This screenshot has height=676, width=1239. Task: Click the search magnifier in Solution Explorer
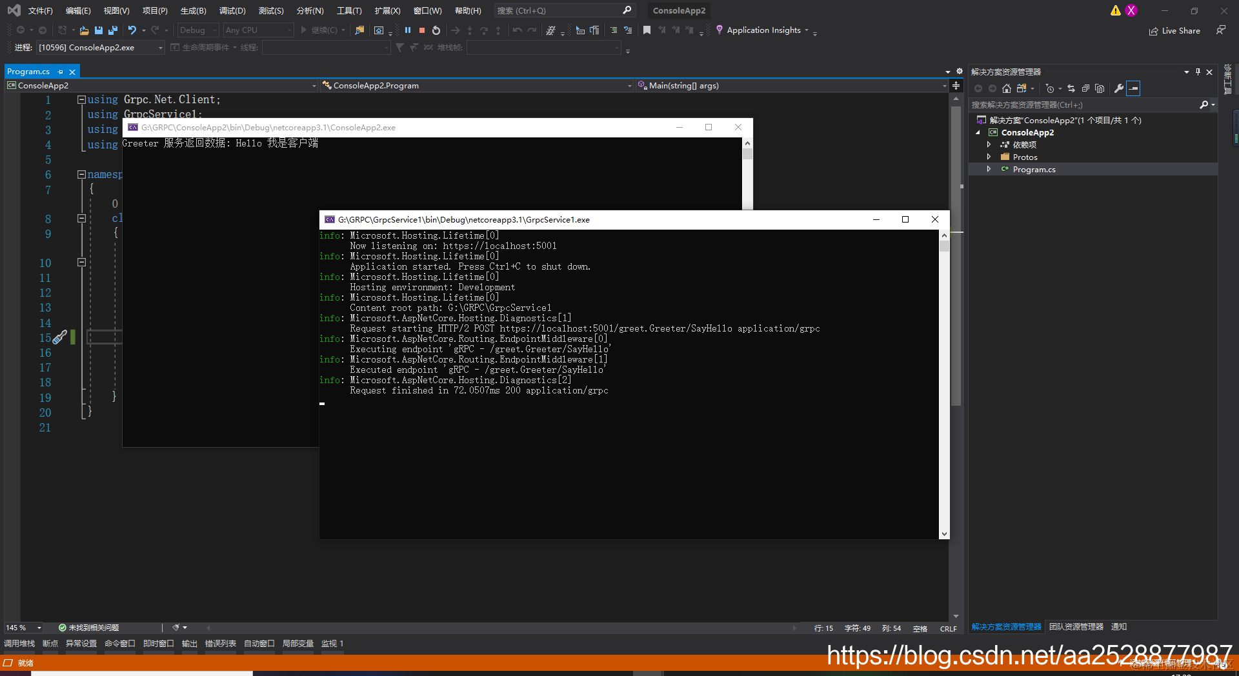pos(1204,104)
